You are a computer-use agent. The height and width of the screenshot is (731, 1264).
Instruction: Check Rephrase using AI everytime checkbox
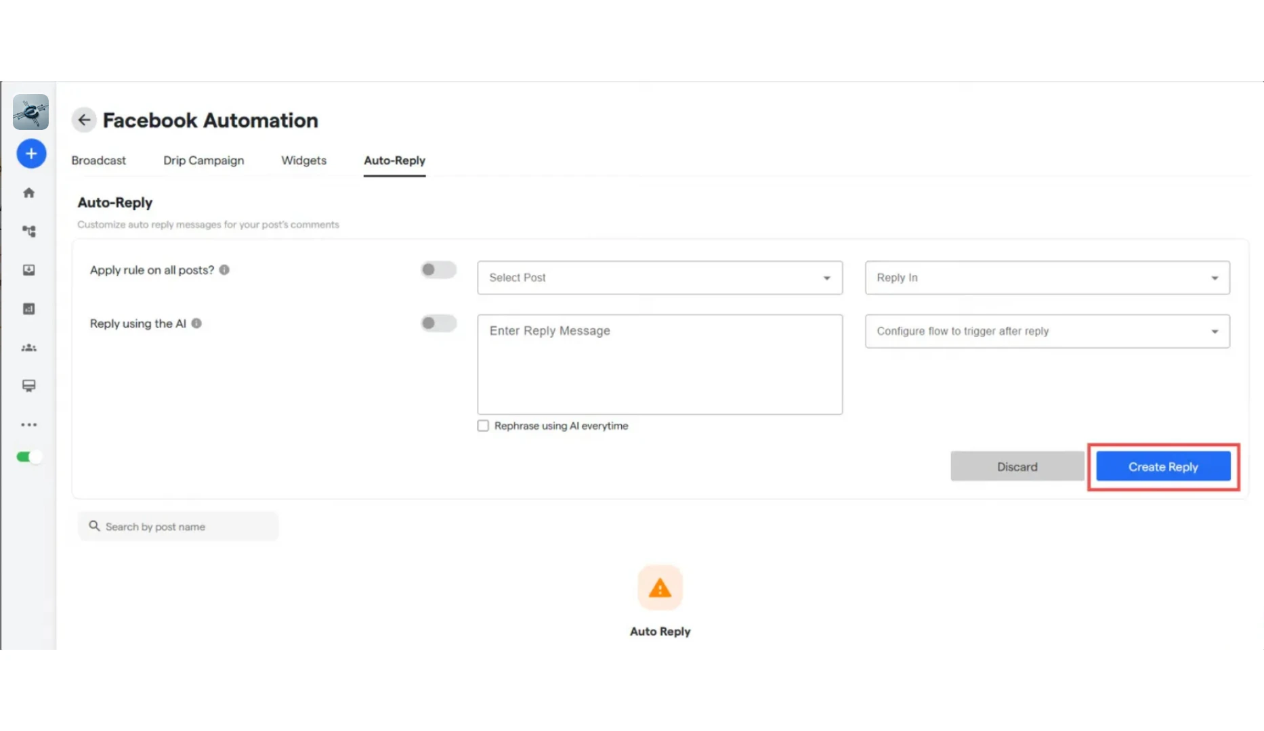[483, 426]
